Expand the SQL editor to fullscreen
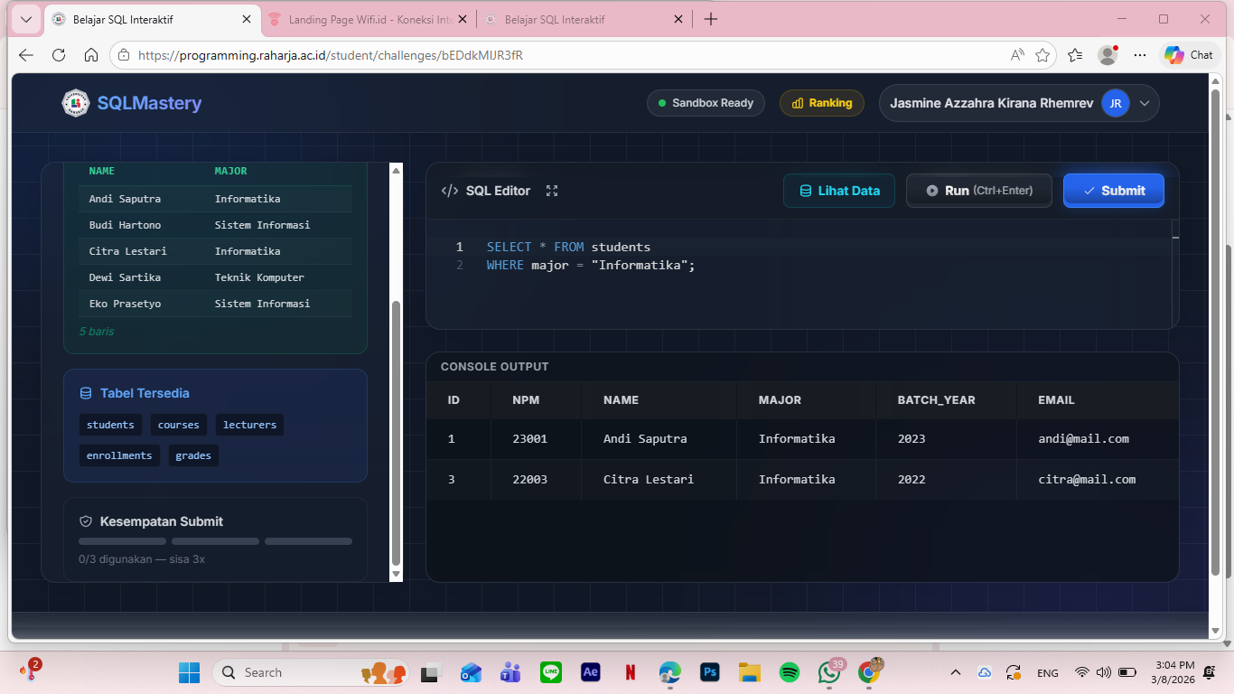The width and height of the screenshot is (1234, 694). pyautogui.click(x=552, y=191)
